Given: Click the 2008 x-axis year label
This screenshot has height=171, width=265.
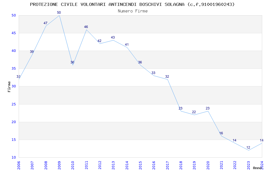Looking at the screenshot, I should pos(46,165).
